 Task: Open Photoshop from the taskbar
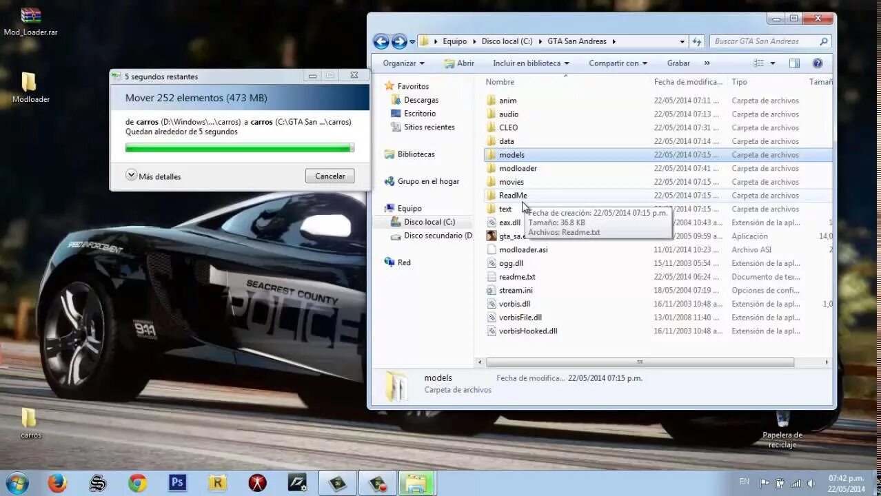pos(177,483)
